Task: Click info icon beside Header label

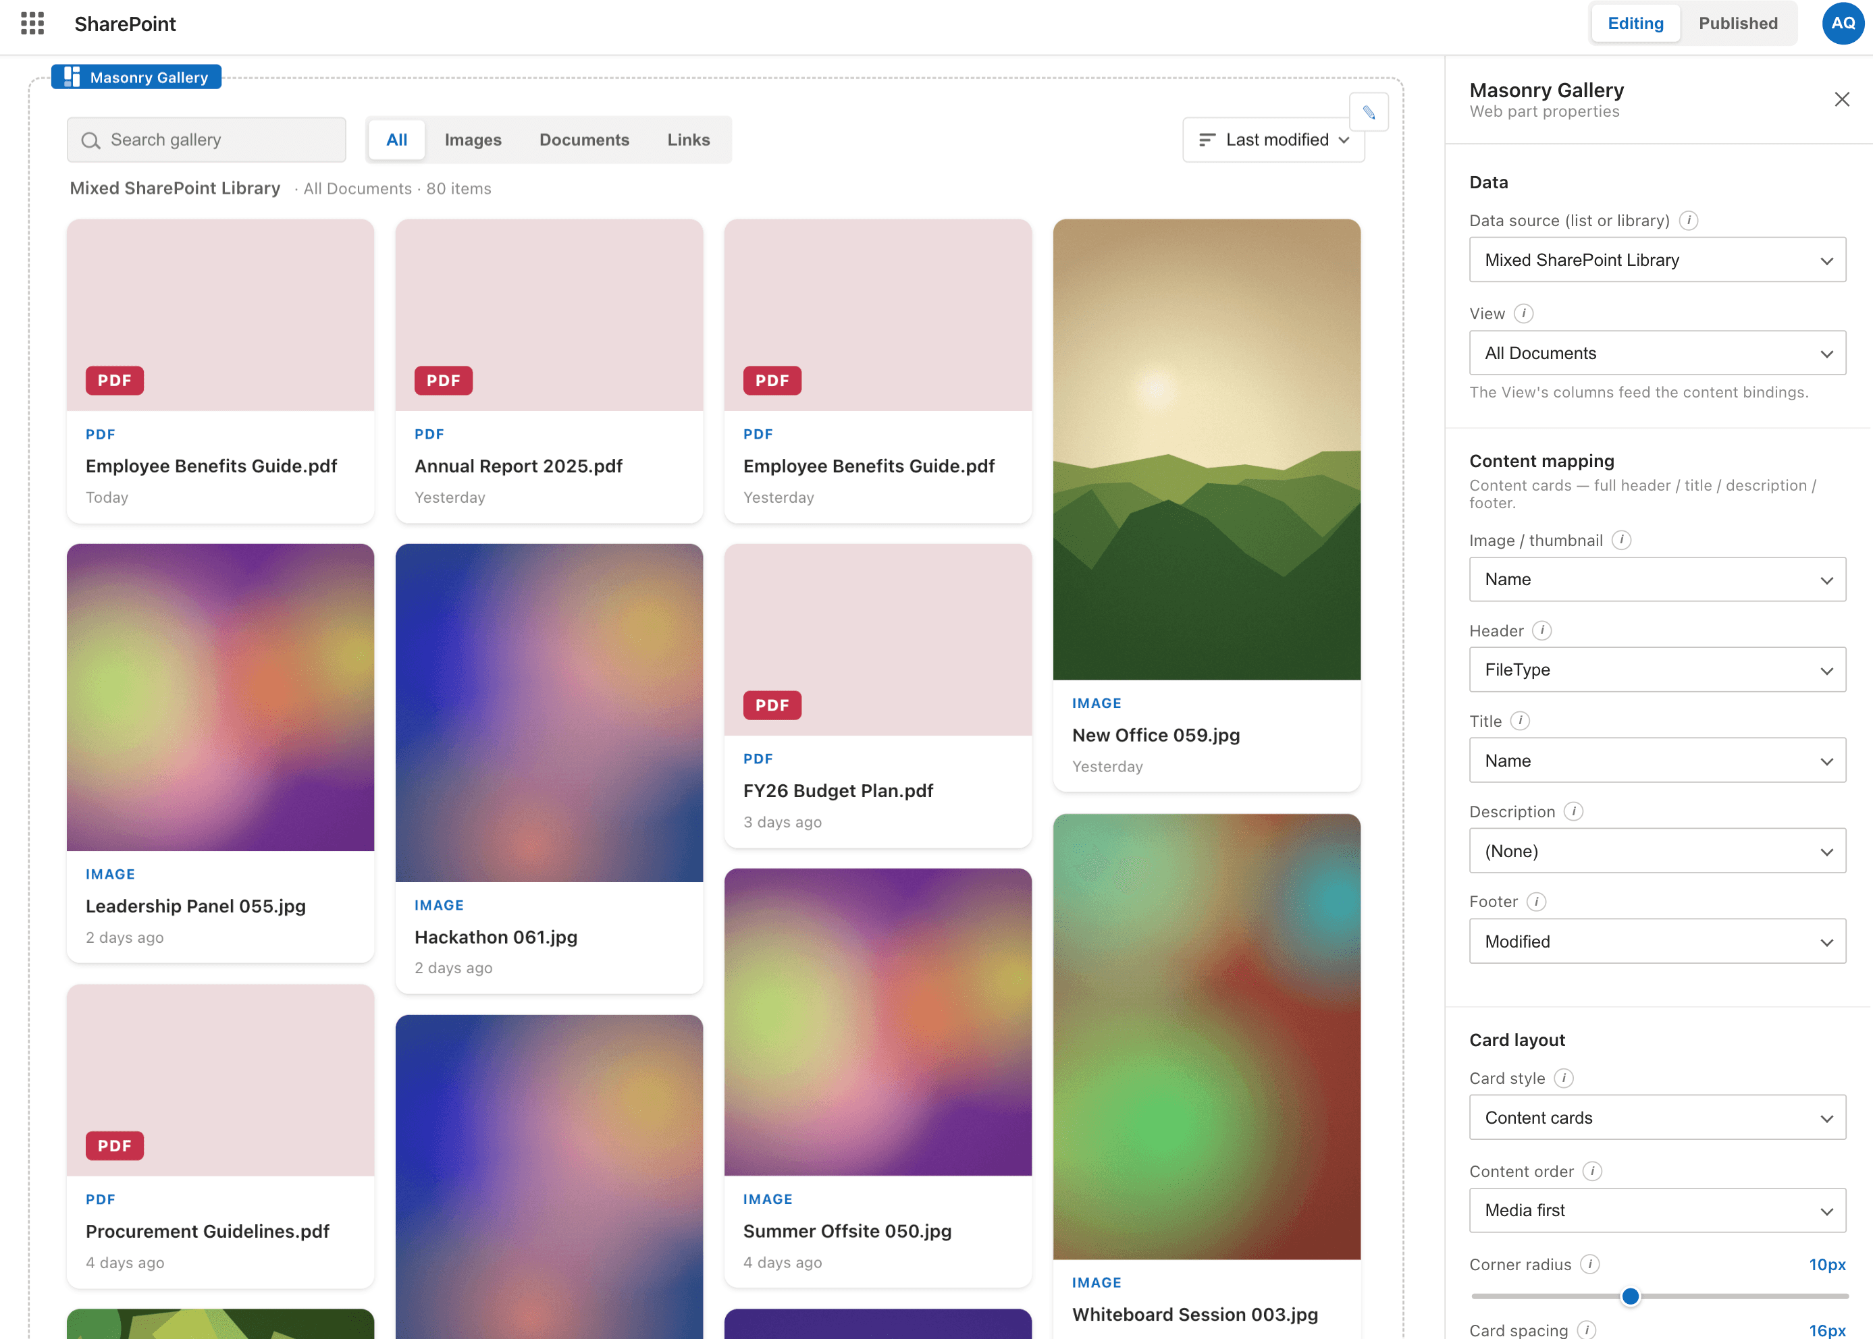Action: [1541, 631]
